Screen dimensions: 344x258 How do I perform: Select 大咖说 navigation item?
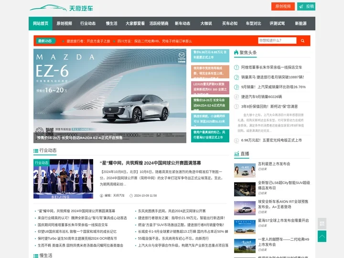coord(206,23)
